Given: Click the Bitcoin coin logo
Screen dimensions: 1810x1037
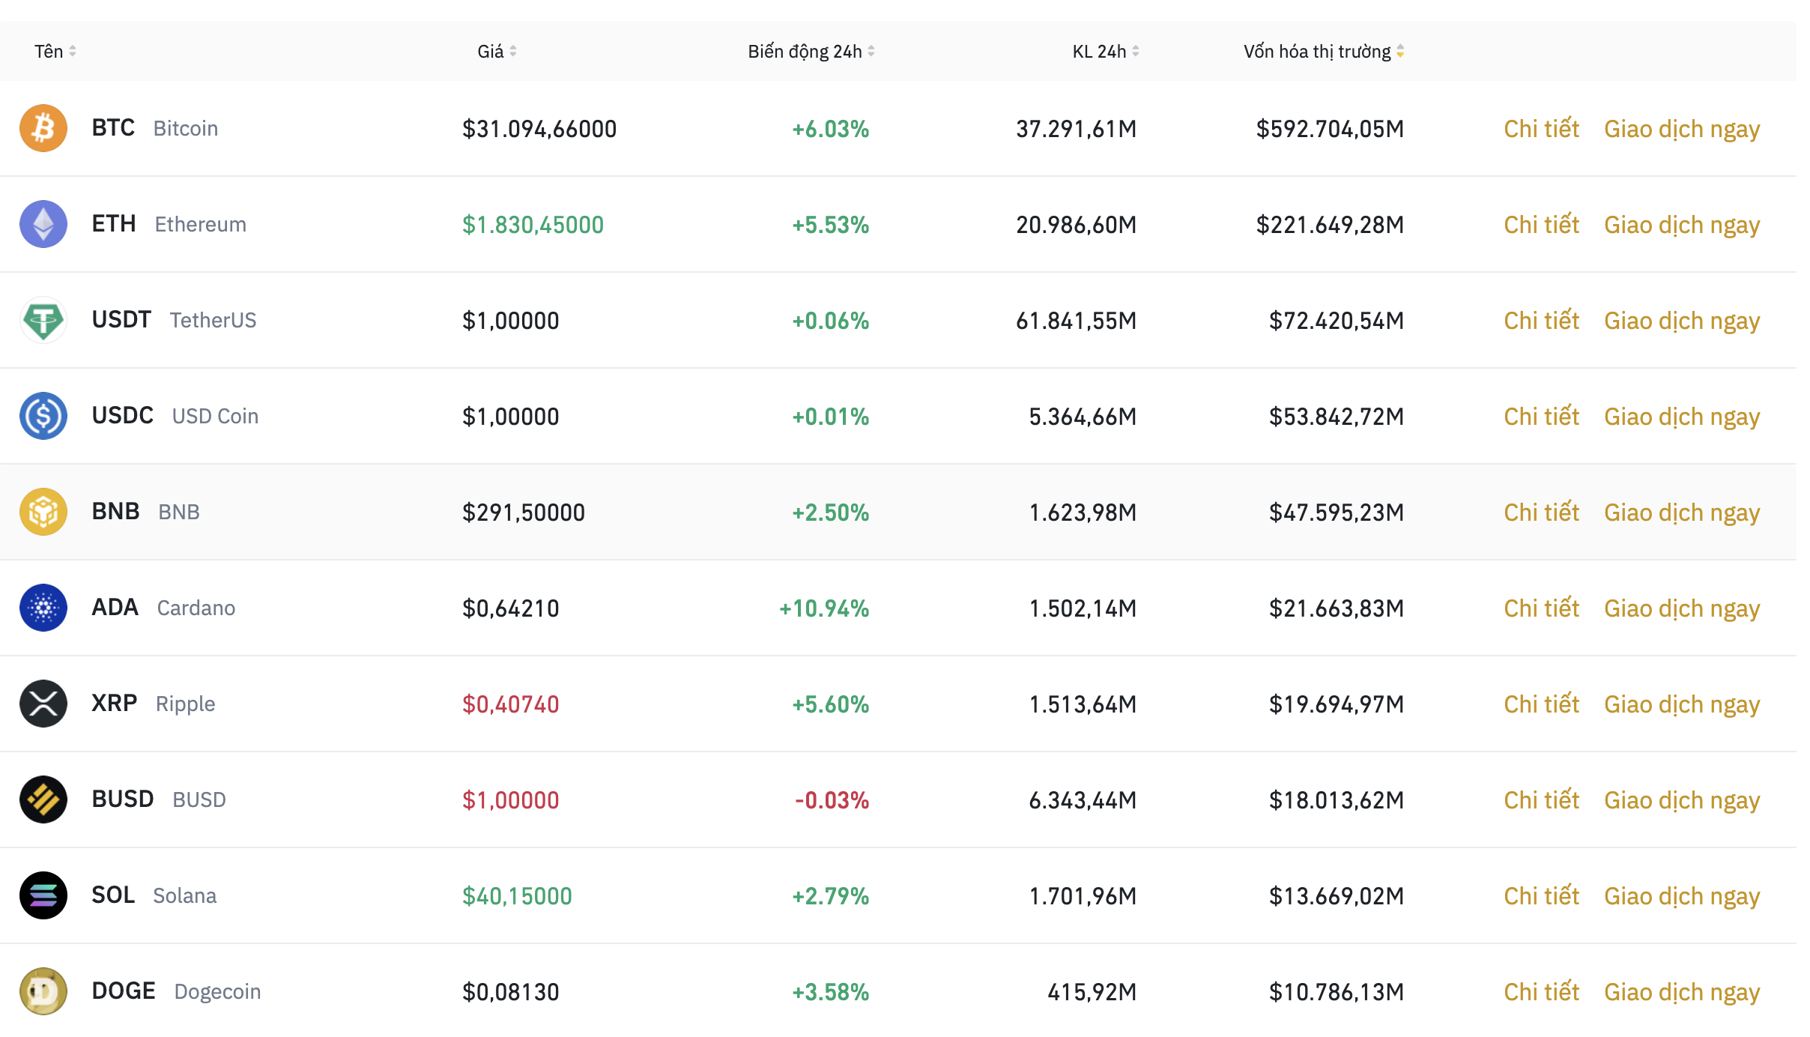Looking at the screenshot, I should point(43,128).
